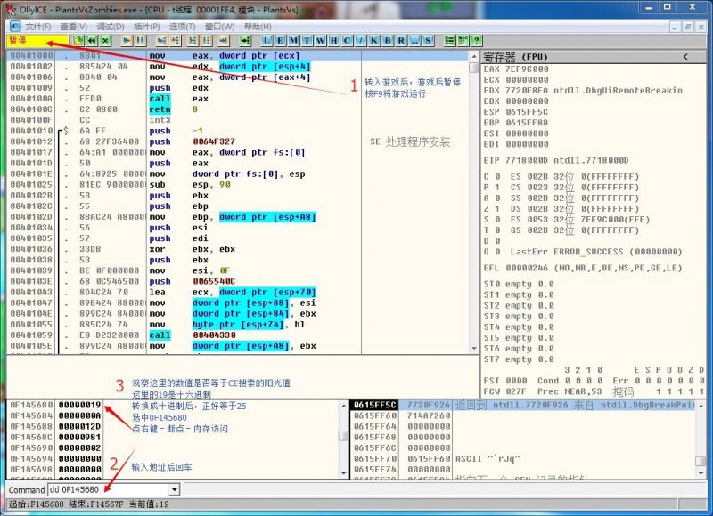This screenshot has height=516, width=713.
Task: Open CPU window with C button
Action: point(348,41)
